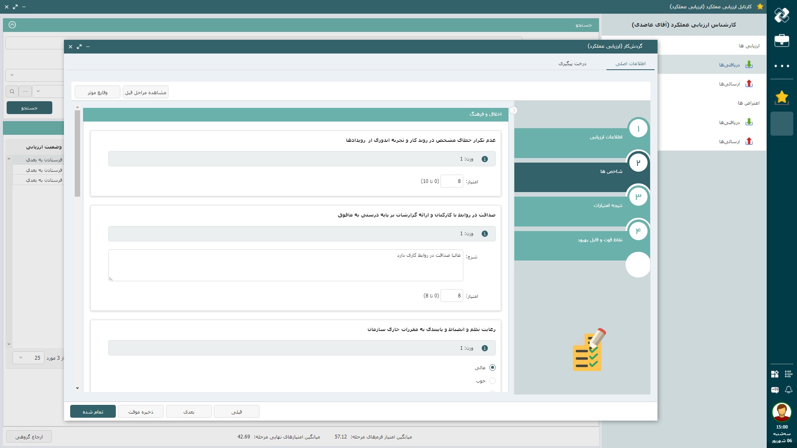Click info icon beside first وزن field
This screenshot has height=448, width=797.
coord(484,159)
